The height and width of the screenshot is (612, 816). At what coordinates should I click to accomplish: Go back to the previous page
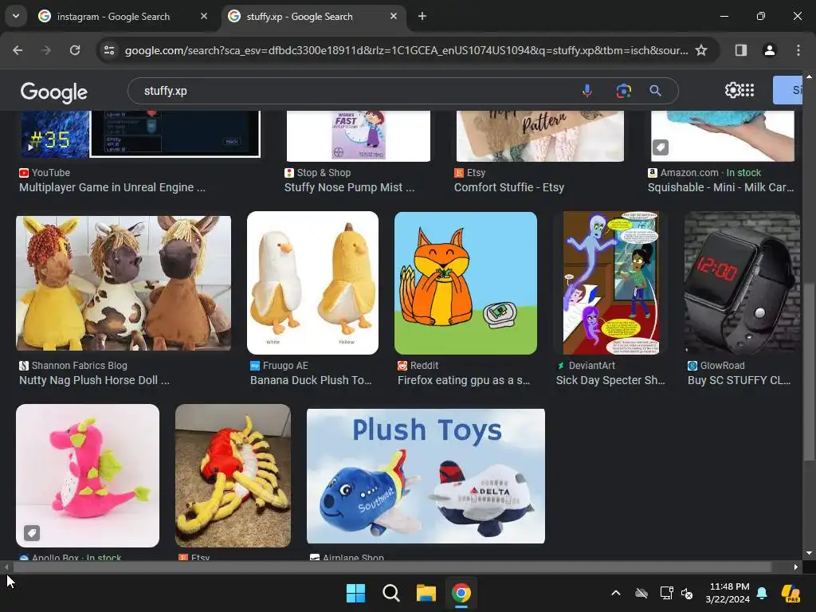coord(18,50)
